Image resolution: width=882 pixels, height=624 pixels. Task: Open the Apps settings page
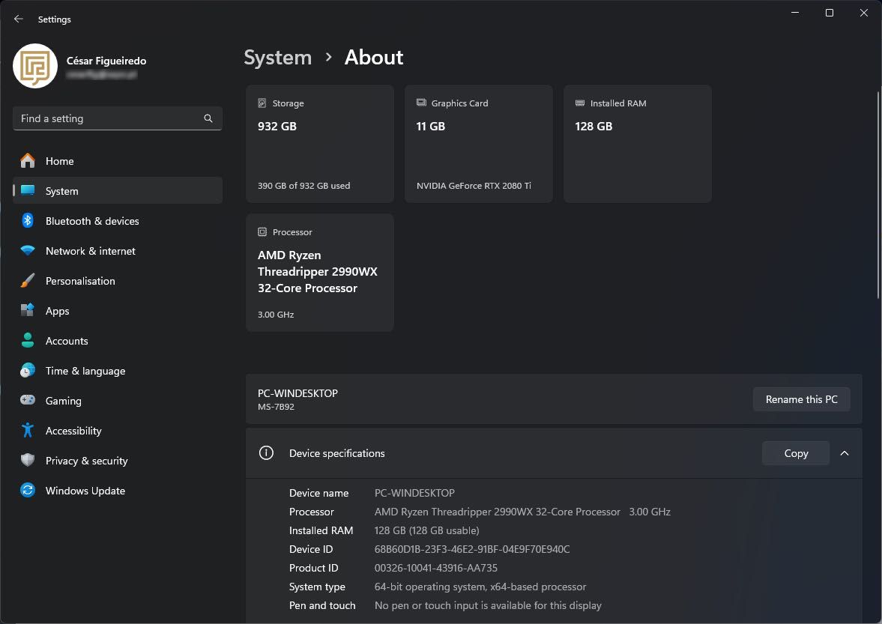click(x=117, y=311)
